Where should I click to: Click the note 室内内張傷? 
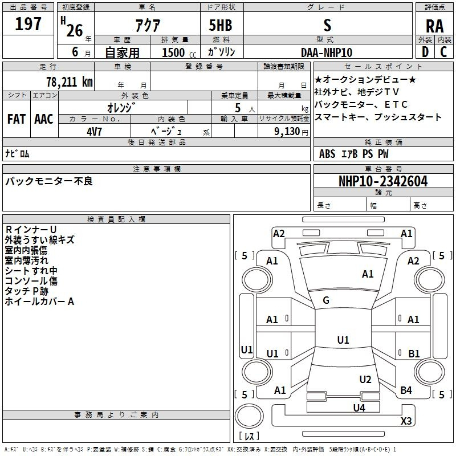(x=26, y=250)
